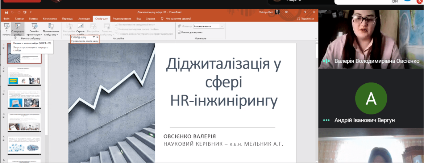This screenshot has height=163, width=424.
Task: Open the 'Файл' menu
Action: tap(7, 18)
